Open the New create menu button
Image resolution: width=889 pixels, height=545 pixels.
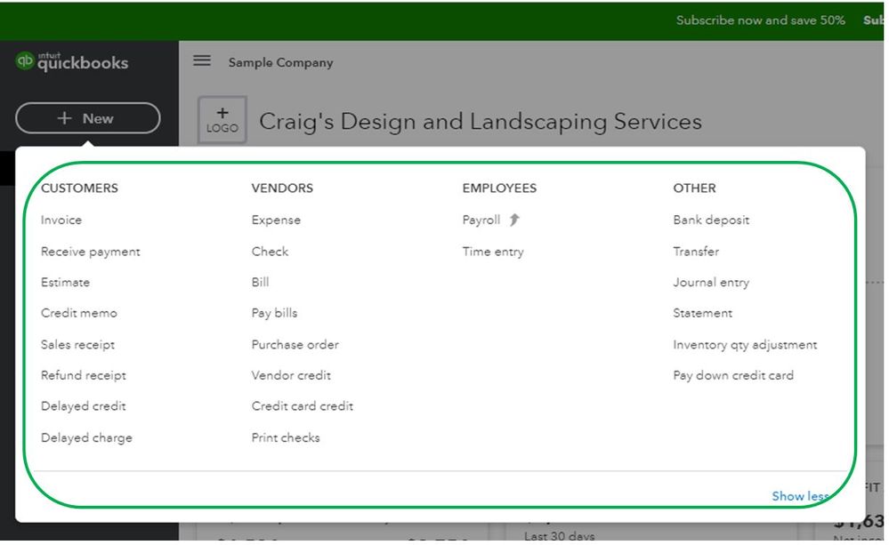tap(88, 118)
